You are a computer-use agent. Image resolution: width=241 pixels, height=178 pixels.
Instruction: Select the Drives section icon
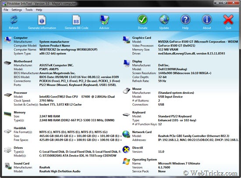coord(7,150)
